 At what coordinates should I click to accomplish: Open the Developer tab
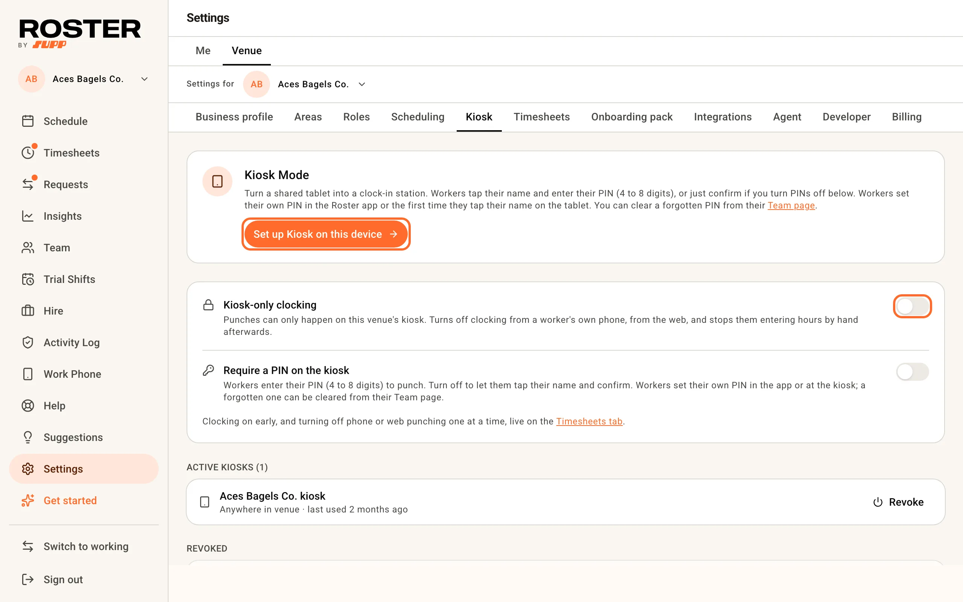pos(846,117)
